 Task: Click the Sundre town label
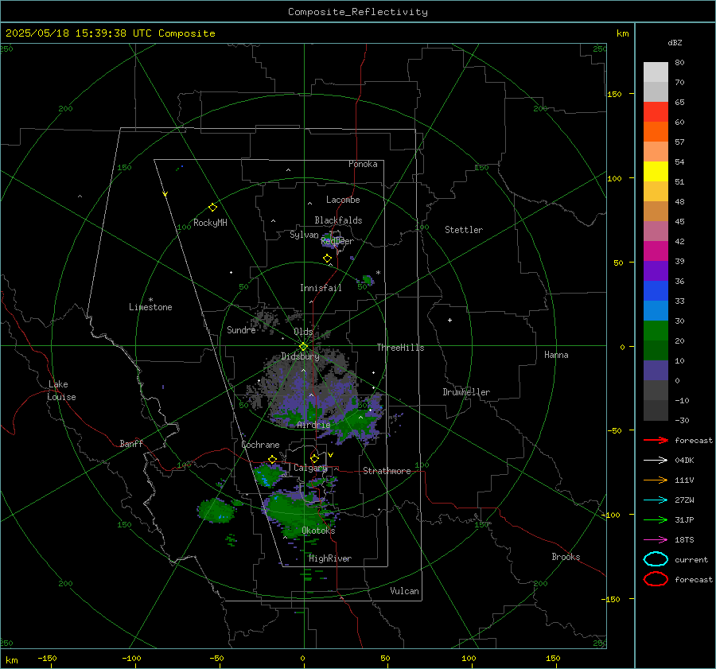pos(241,330)
